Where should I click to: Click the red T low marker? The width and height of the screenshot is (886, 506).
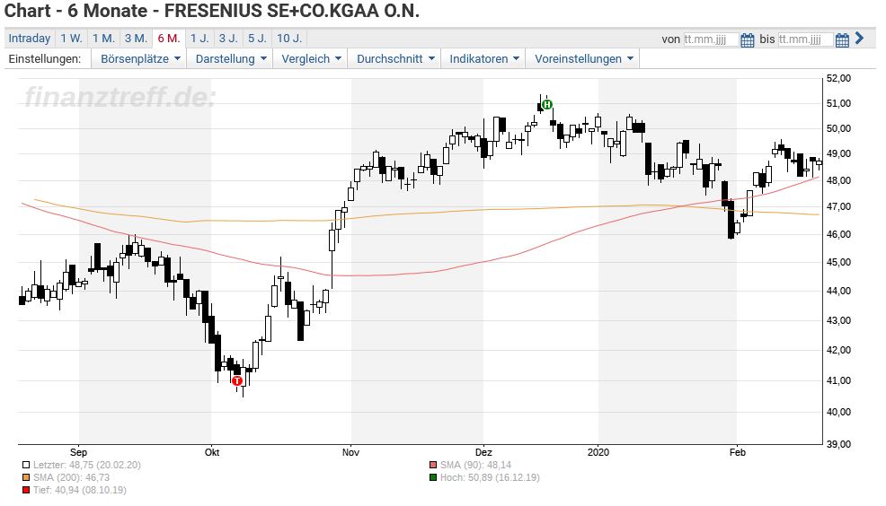tap(237, 380)
